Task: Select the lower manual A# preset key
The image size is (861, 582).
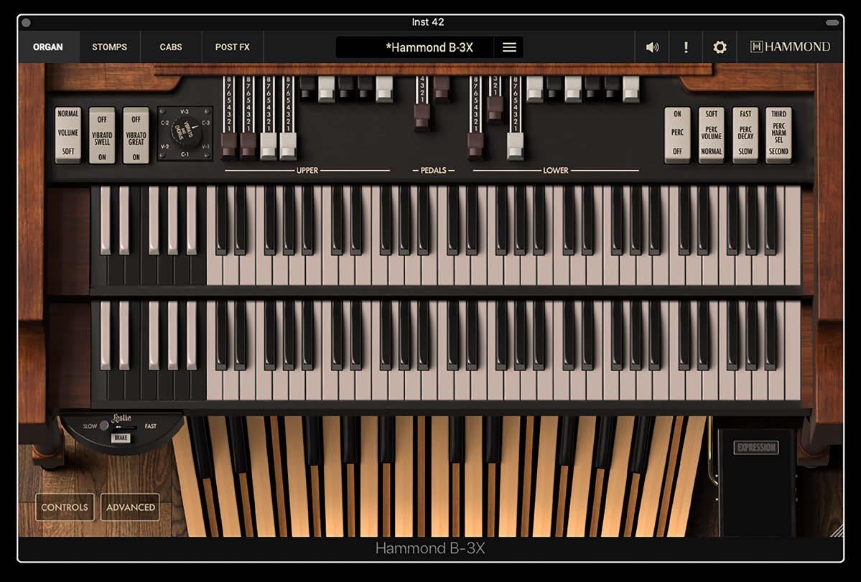Action: (x=191, y=334)
